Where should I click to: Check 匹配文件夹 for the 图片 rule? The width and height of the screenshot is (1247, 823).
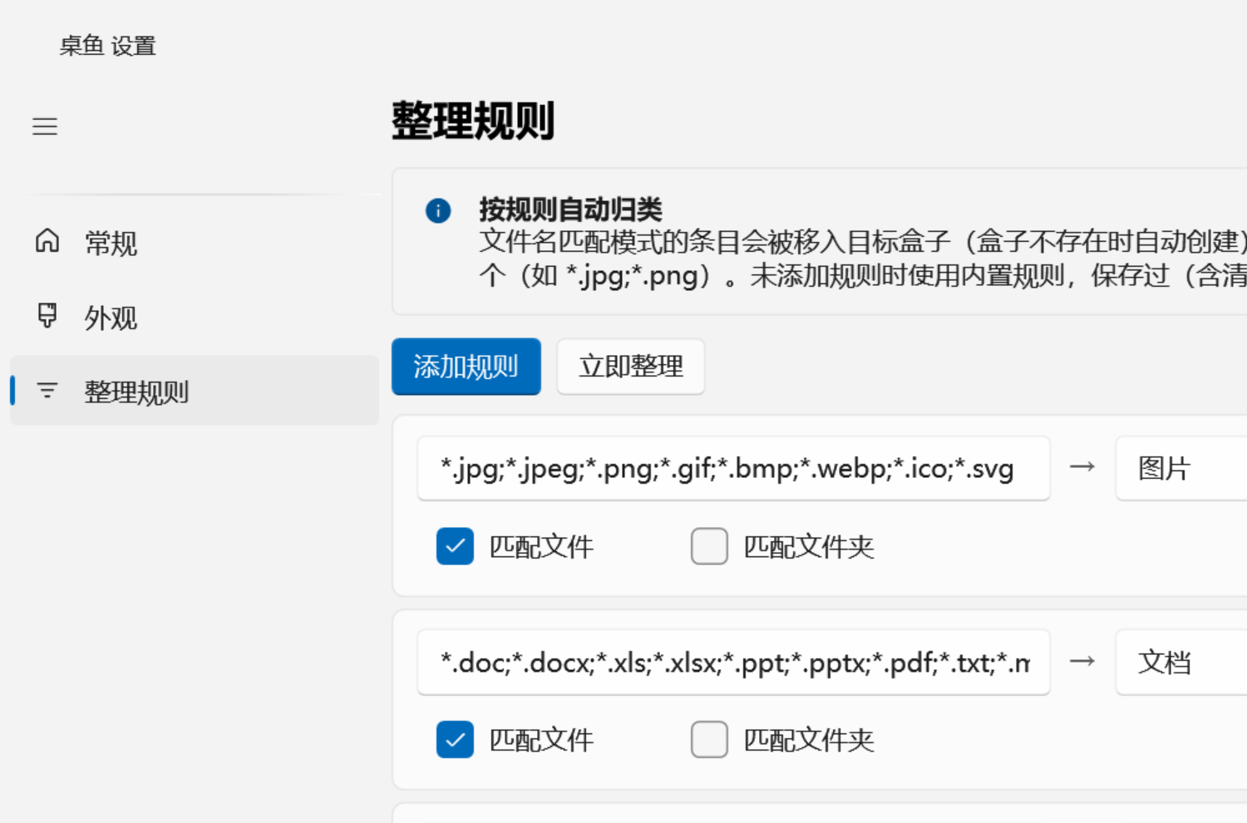point(709,546)
